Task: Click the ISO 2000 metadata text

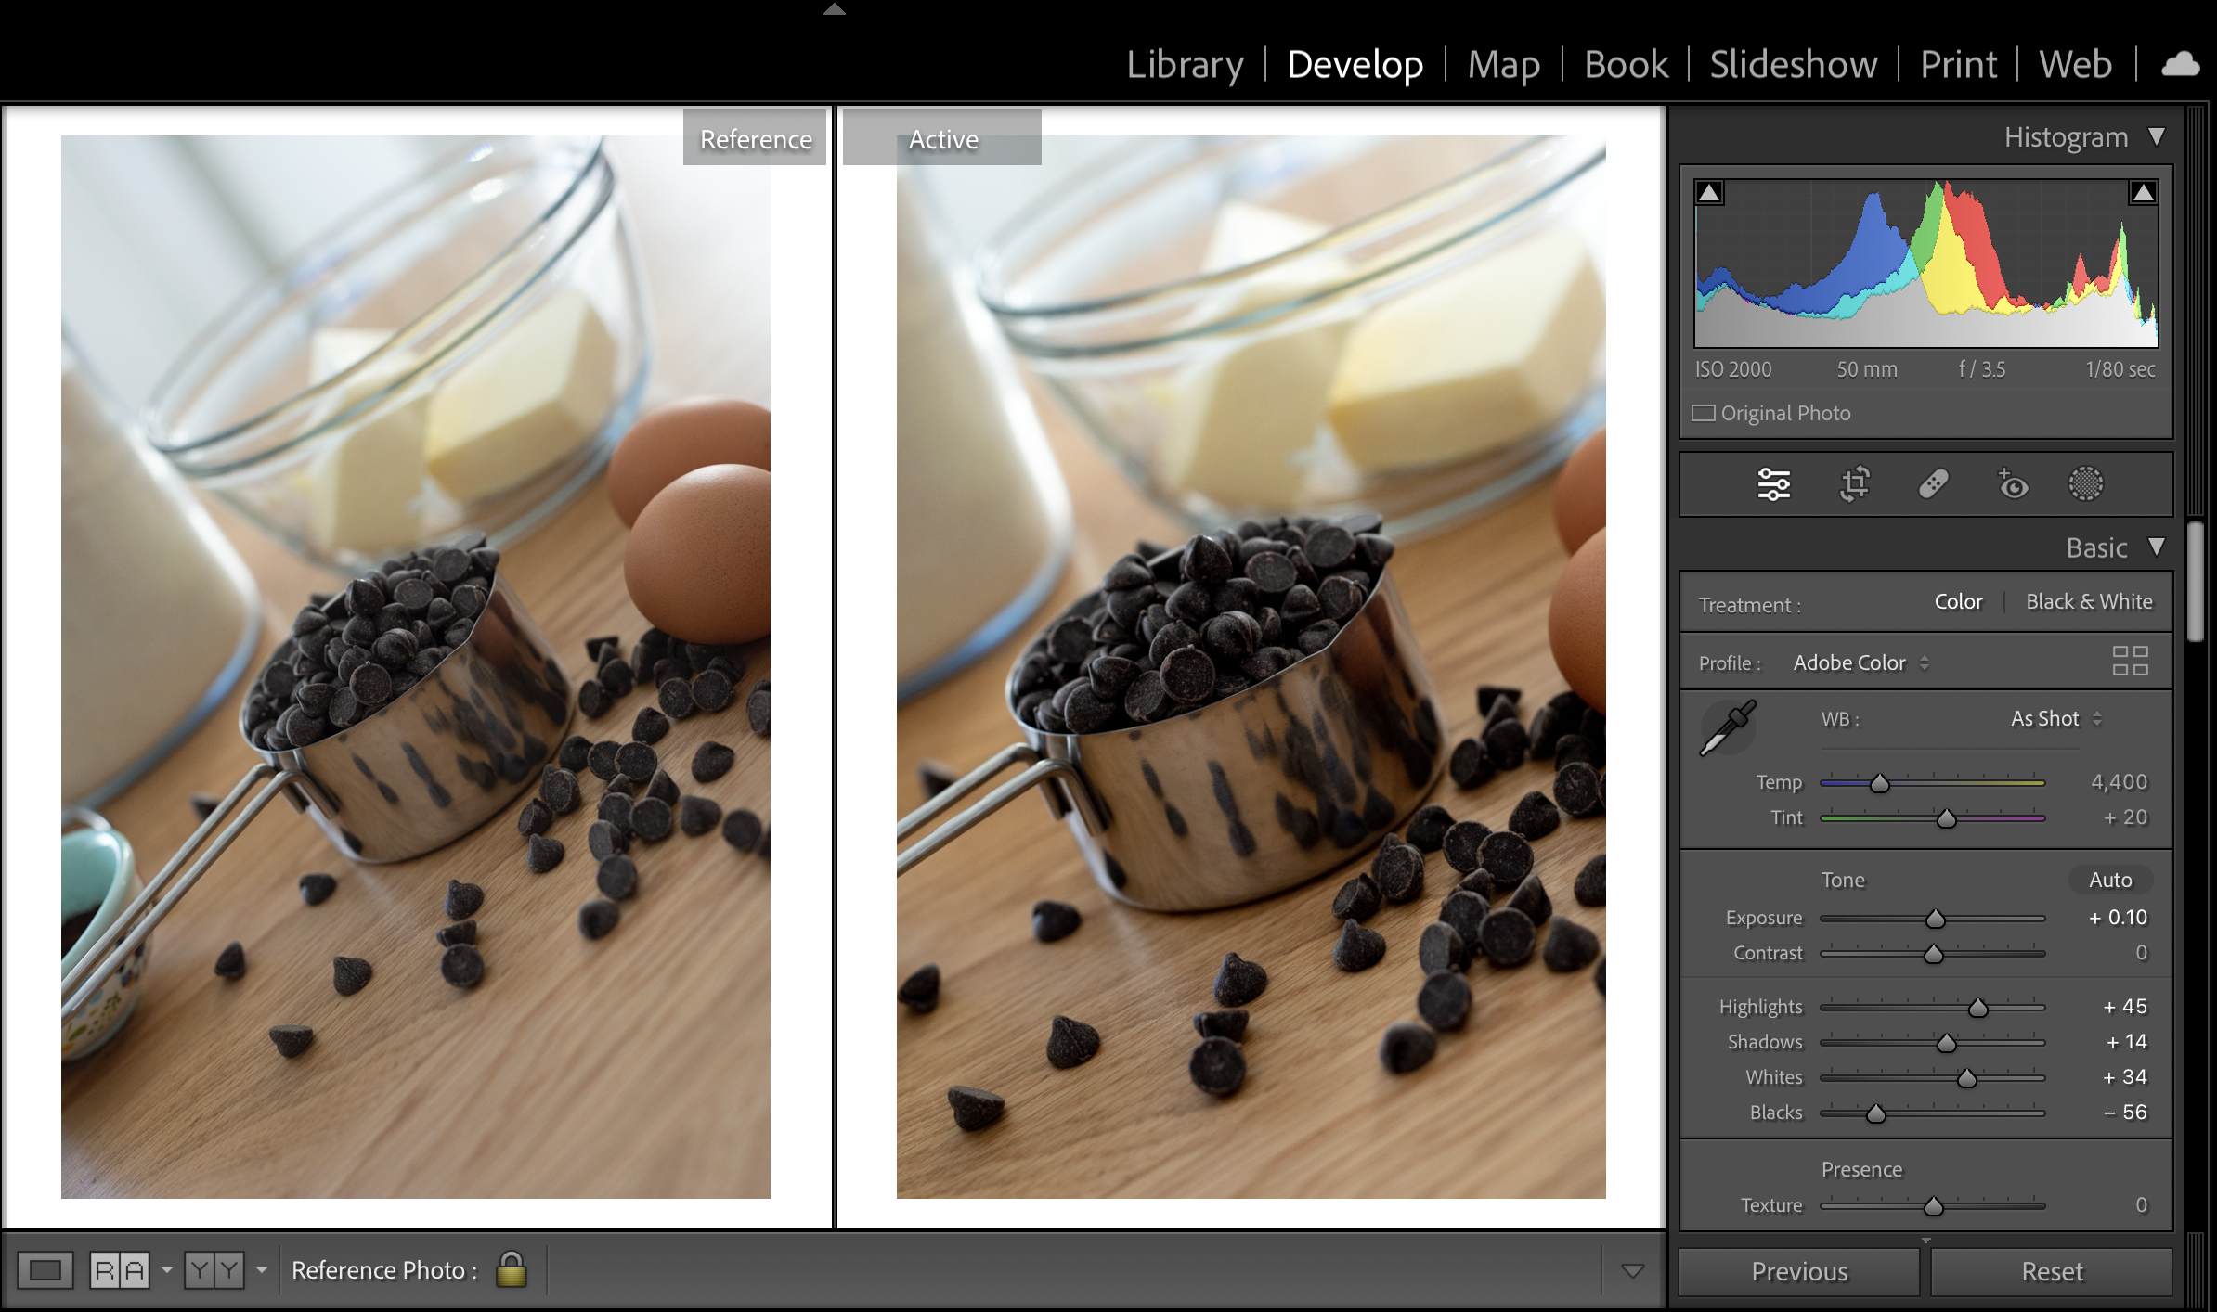Action: 1733,369
